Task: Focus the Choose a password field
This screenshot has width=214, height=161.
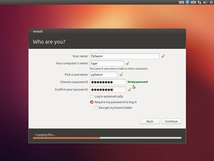Action: 108,82
